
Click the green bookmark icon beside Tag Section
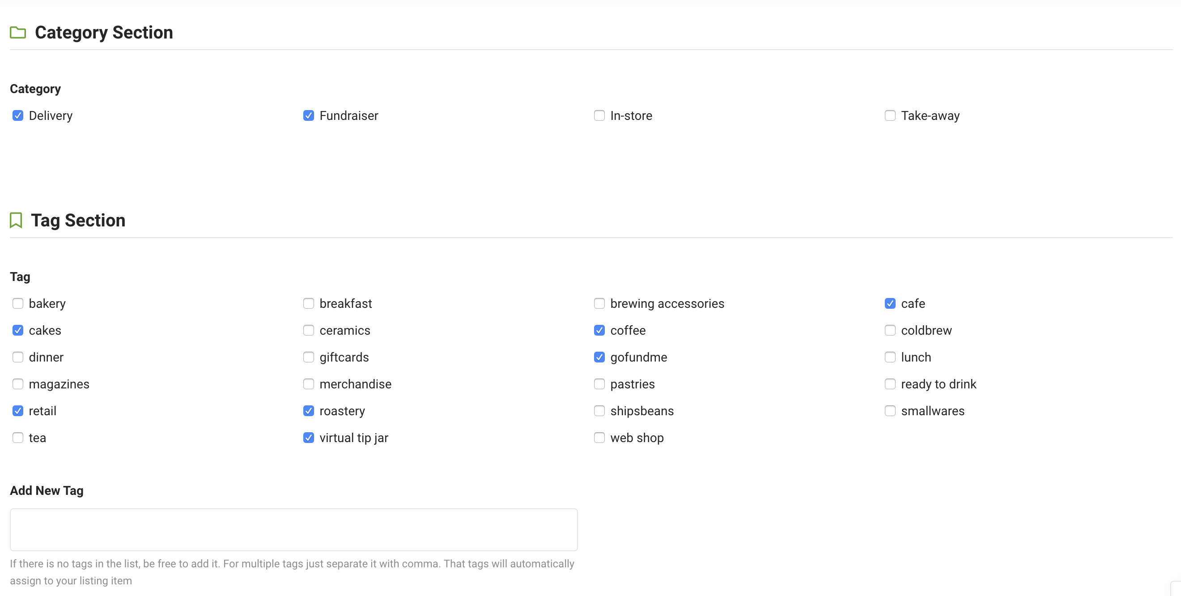click(x=16, y=220)
